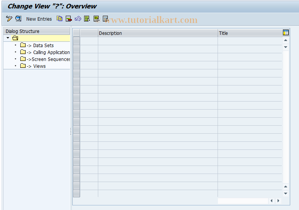This screenshot has height=210, width=299.
Task: Click the top scroll down arrow of table
Action: click(286, 47)
